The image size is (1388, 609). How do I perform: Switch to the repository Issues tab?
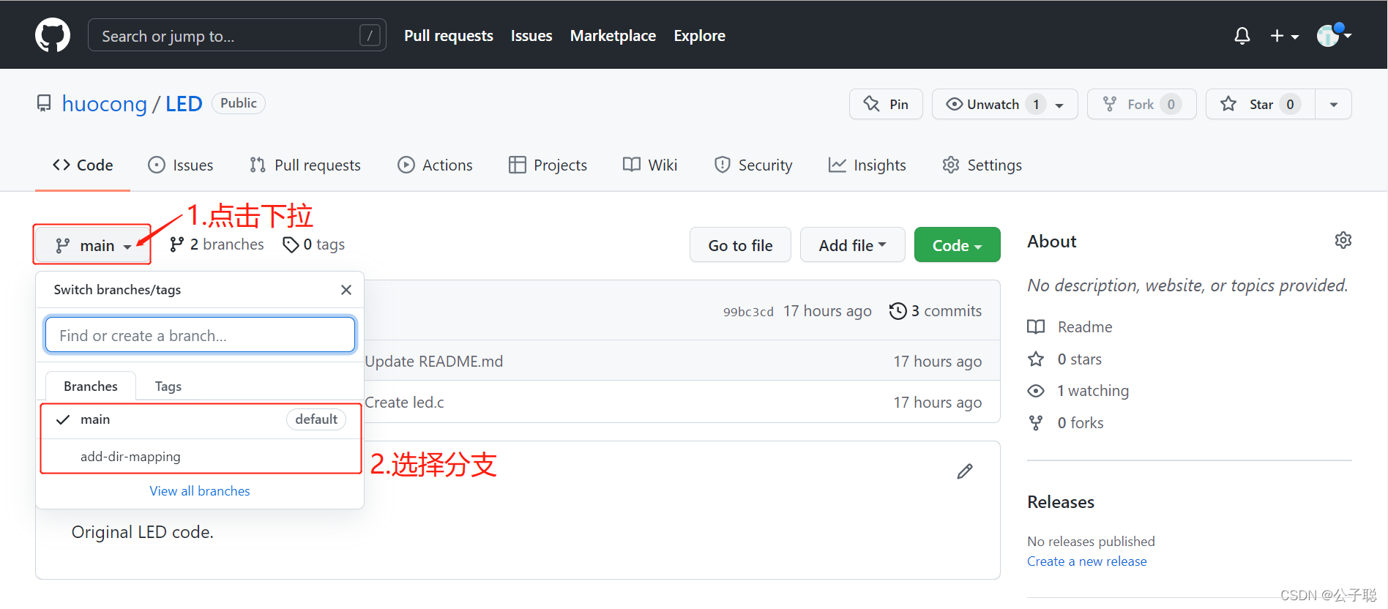[180, 165]
